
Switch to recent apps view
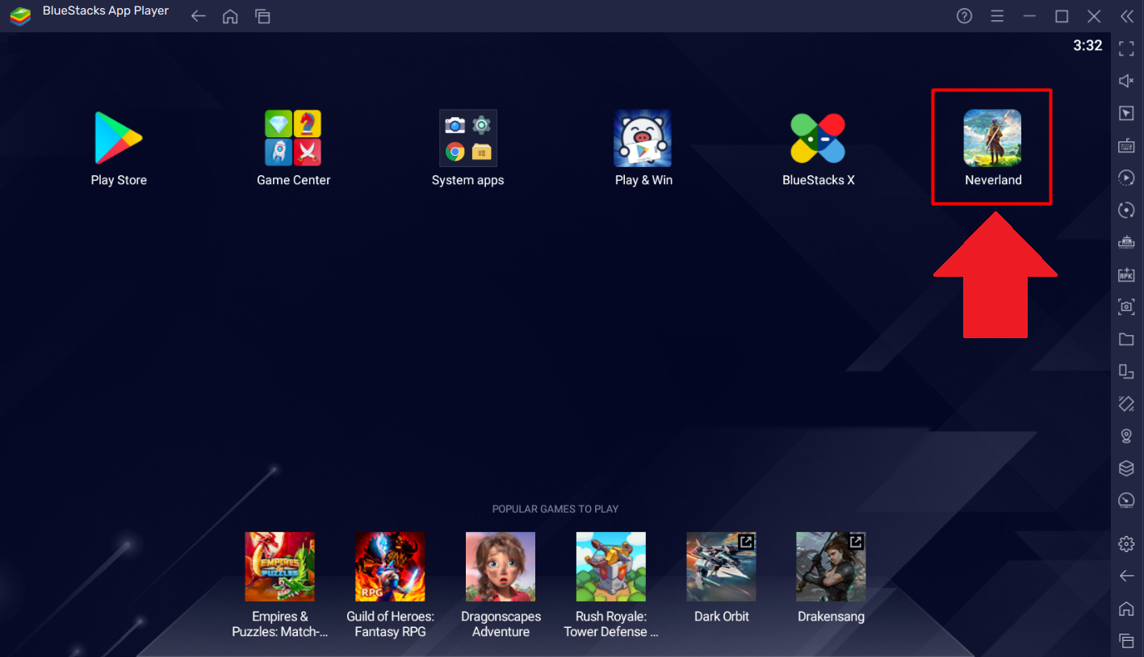262,15
